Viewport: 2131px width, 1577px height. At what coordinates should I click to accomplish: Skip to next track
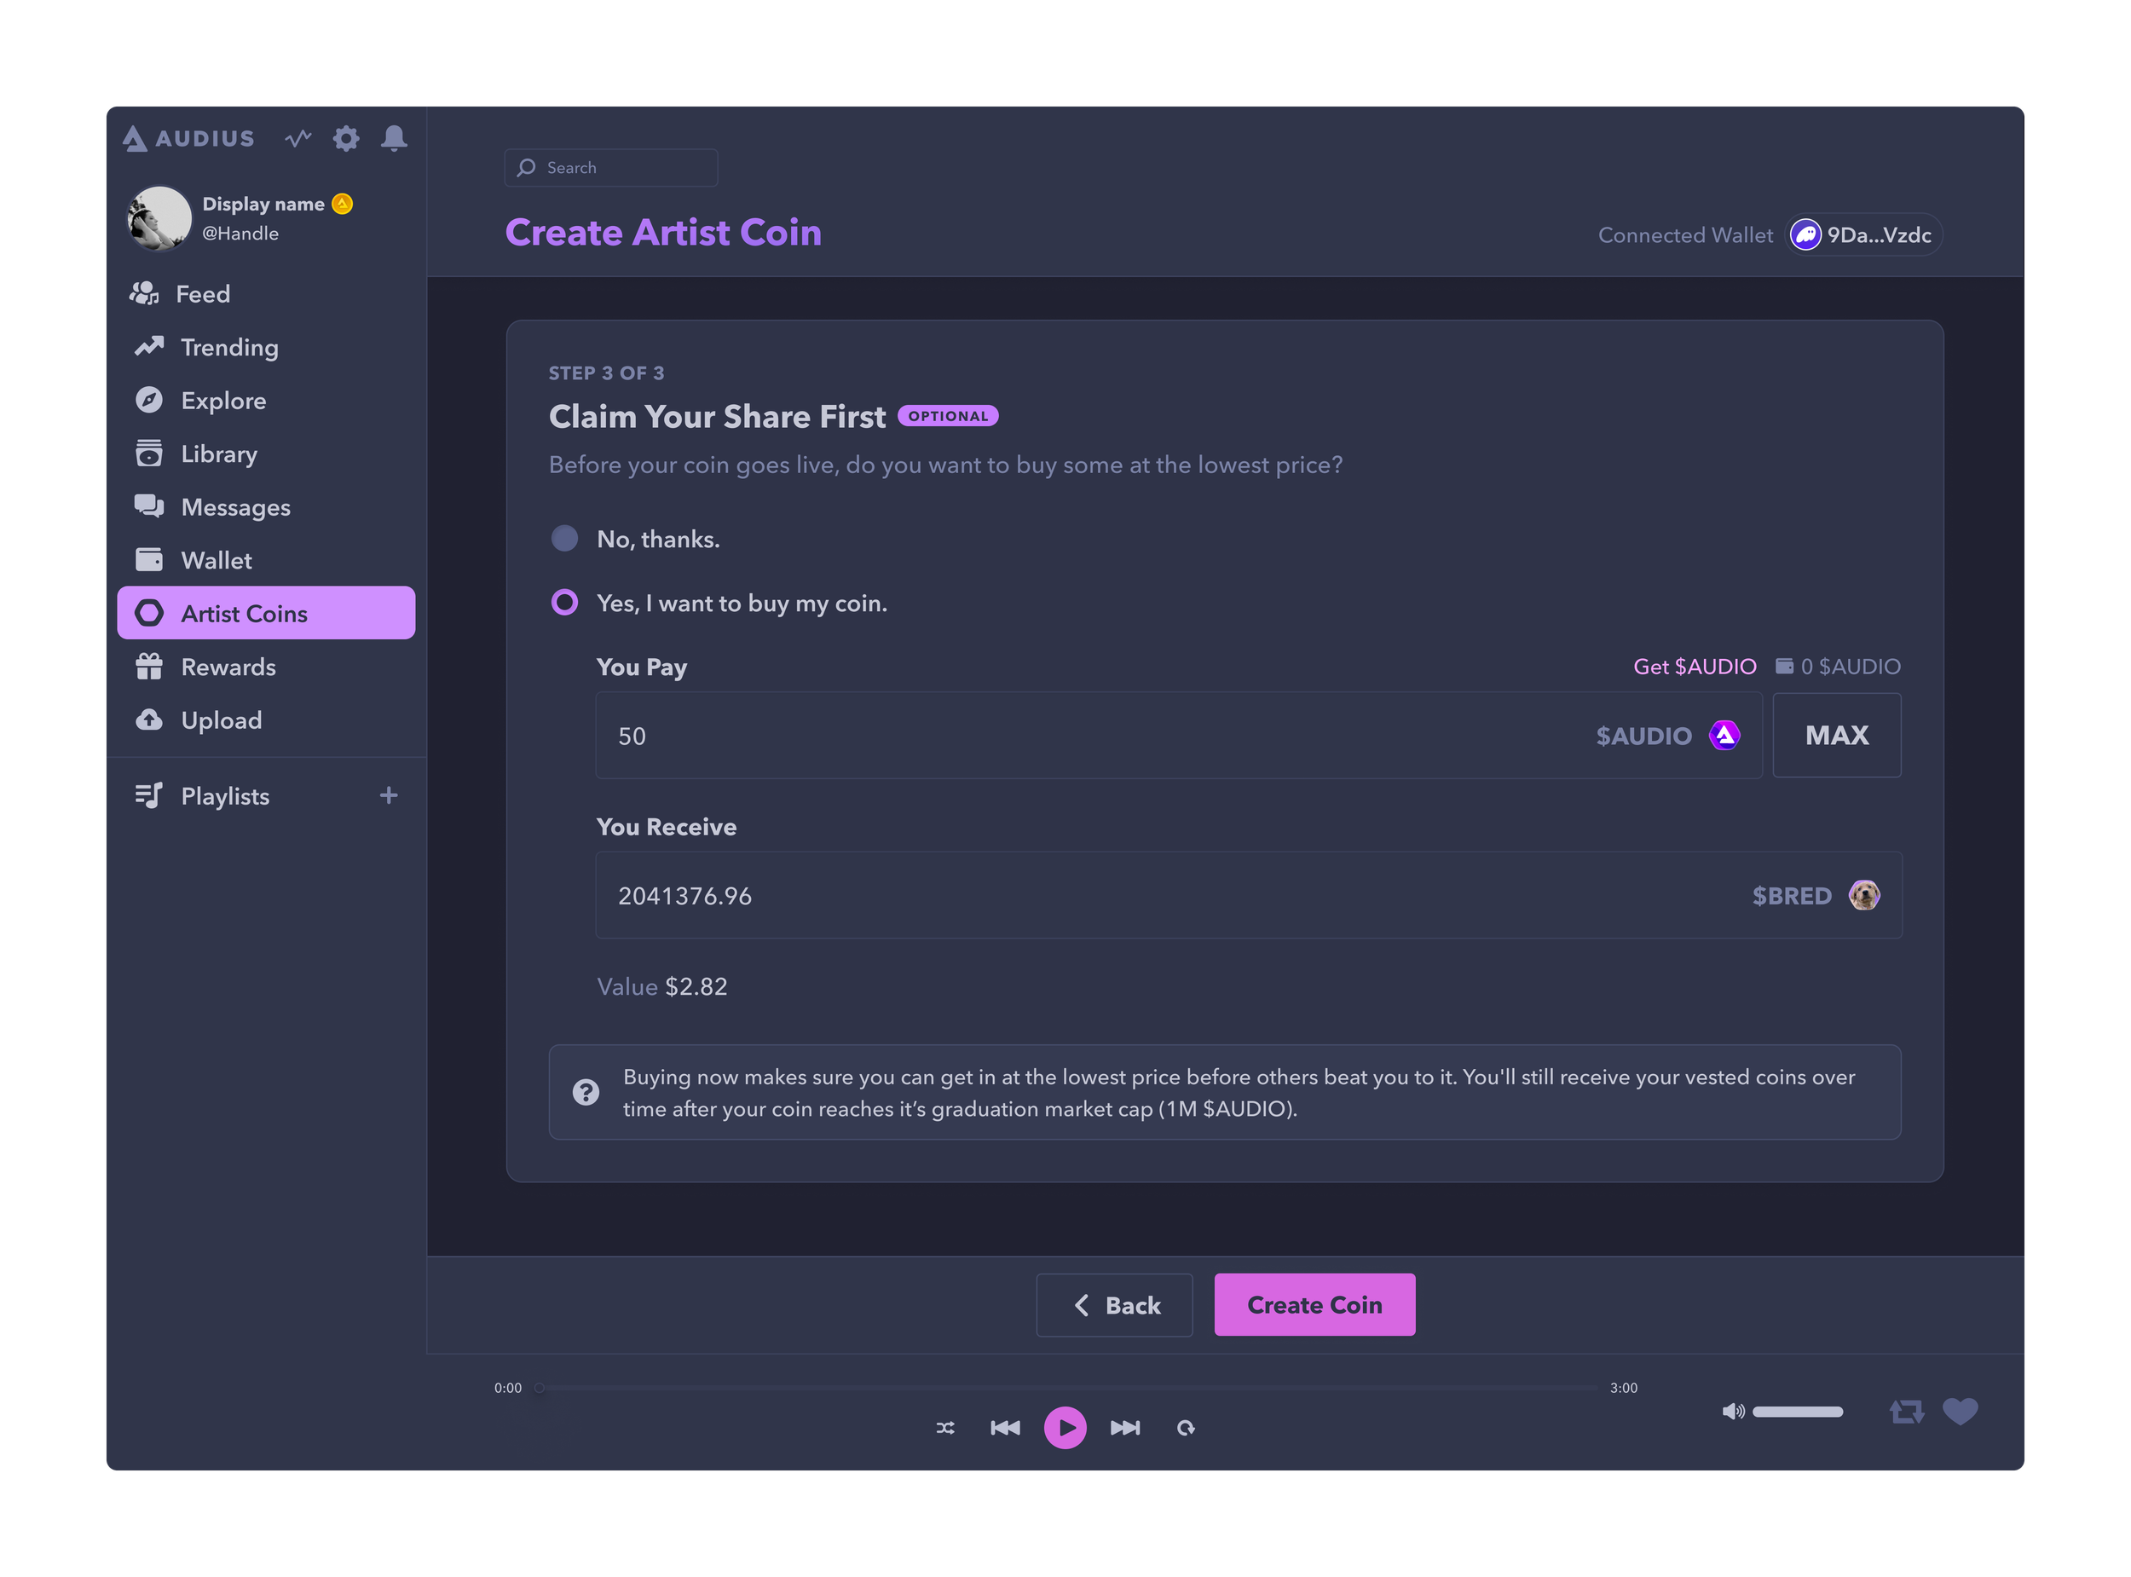[1125, 1428]
